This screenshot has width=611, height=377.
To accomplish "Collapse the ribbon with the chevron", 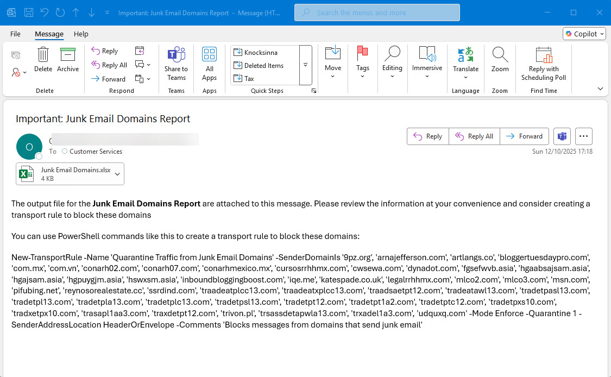I will tap(600, 88).
